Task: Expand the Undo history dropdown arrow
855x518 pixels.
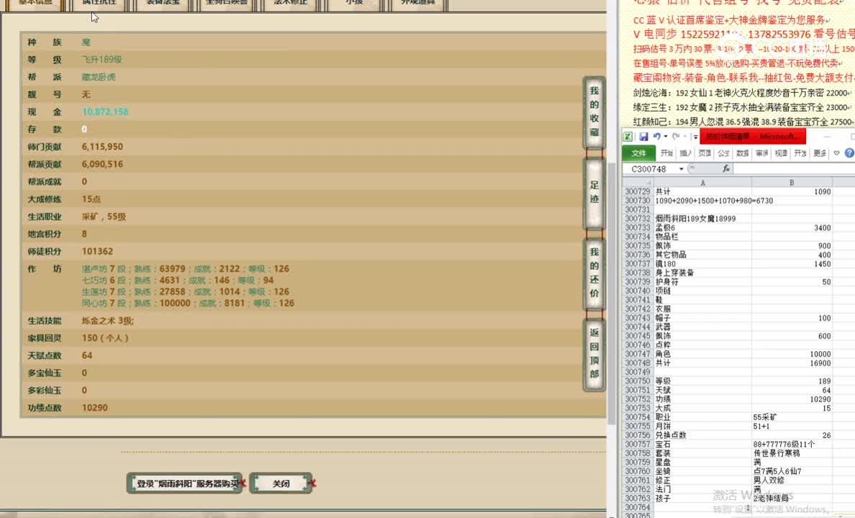Action: pos(664,137)
